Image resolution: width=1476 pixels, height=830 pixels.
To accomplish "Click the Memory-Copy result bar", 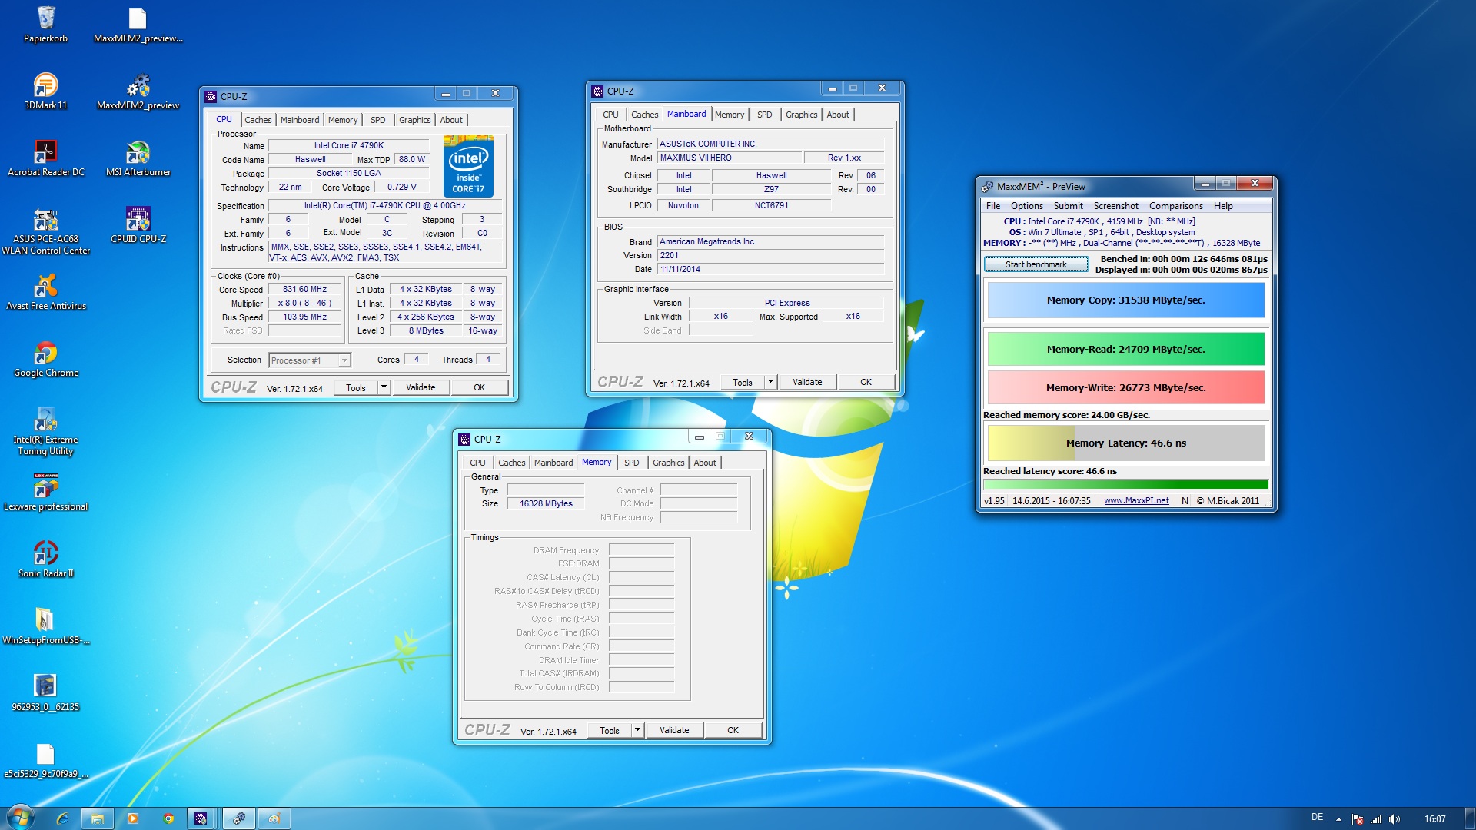I will pyautogui.click(x=1126, y=300).
